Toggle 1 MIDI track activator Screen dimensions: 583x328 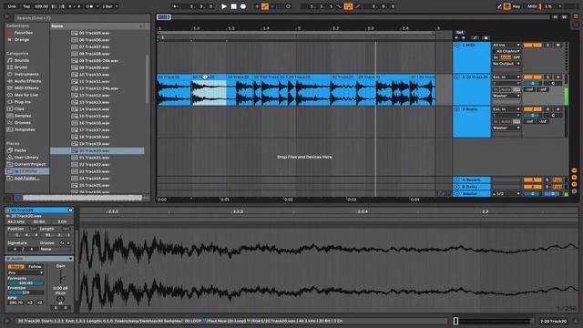[x=532, y=45]
